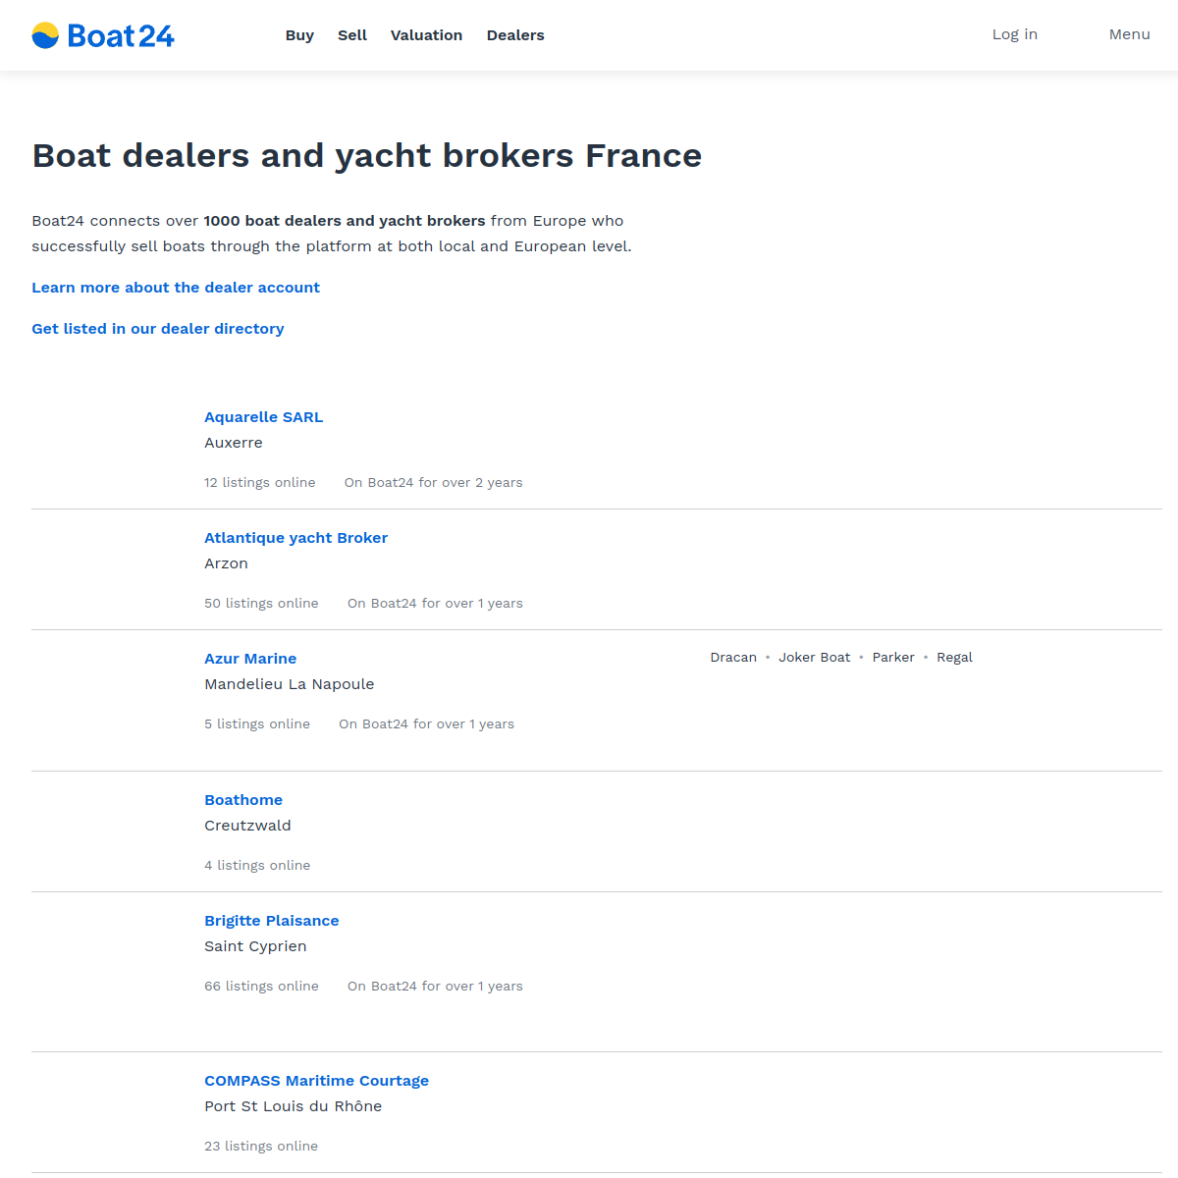Open 'Learn more about the dealer account'

tap(176, 287)
